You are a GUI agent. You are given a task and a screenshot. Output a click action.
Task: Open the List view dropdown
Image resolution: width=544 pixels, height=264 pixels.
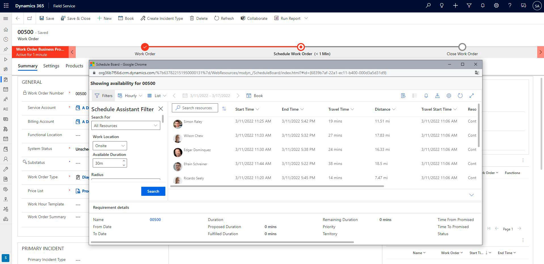pos(157,96)
